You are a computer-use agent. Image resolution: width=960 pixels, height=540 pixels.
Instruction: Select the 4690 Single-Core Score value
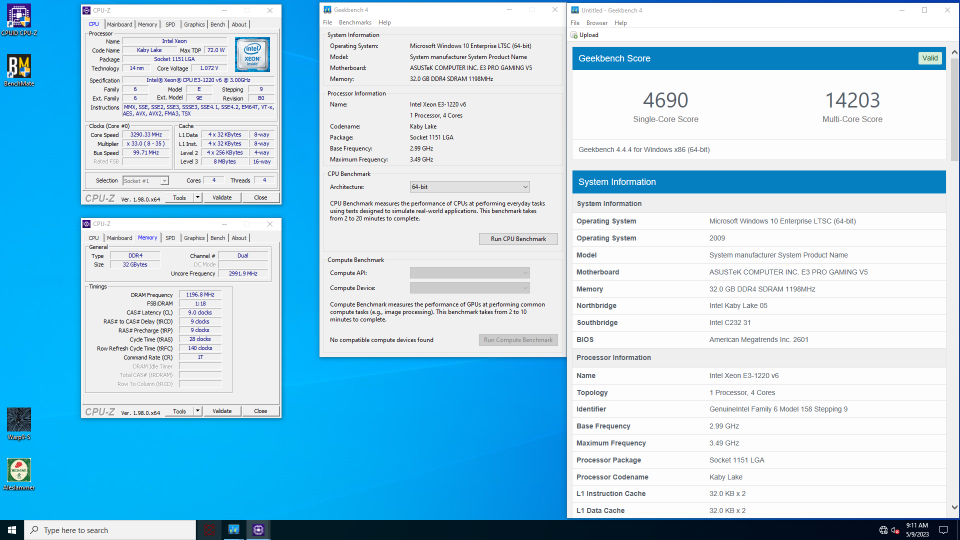[665, 100]
